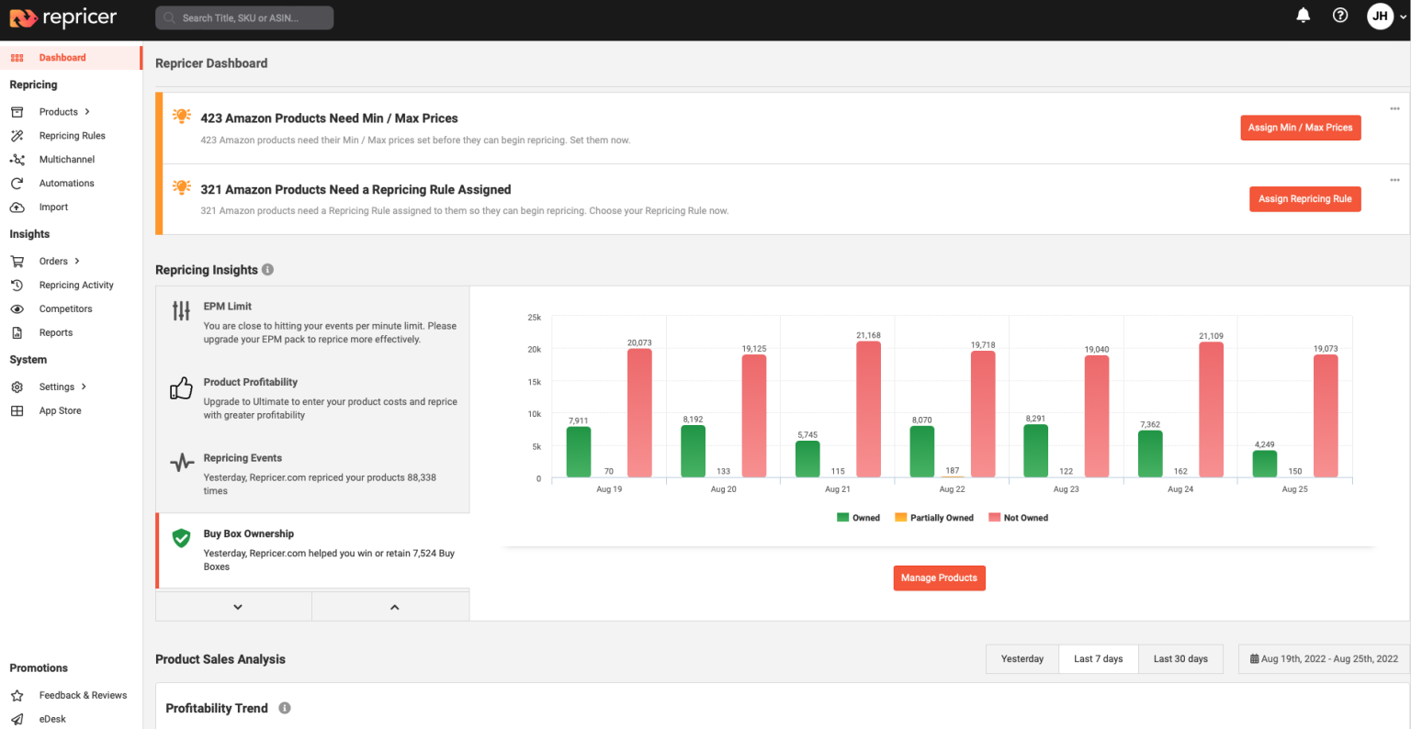Select the Yesterday tab
The image size is (1411, 729).
pos(1022,658)
